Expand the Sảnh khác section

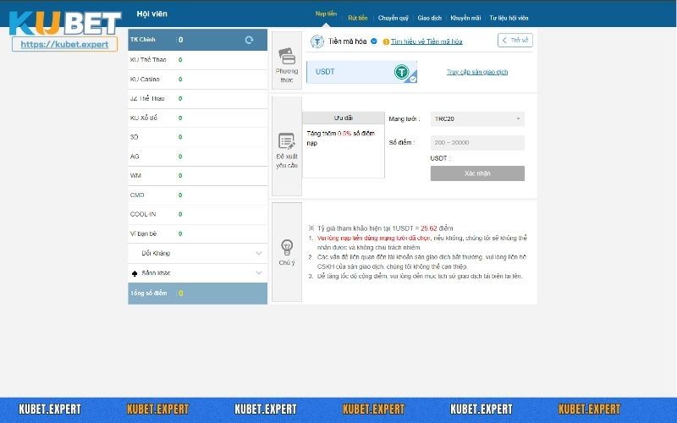pos(259,272)
